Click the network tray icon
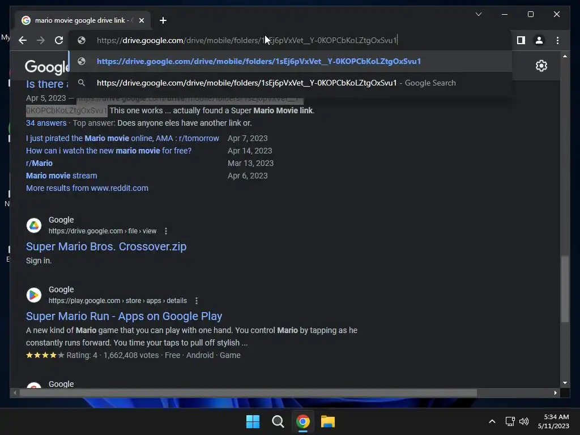This screenshot has height=435, width=580. pyautogui.click(x=510, y=421)
